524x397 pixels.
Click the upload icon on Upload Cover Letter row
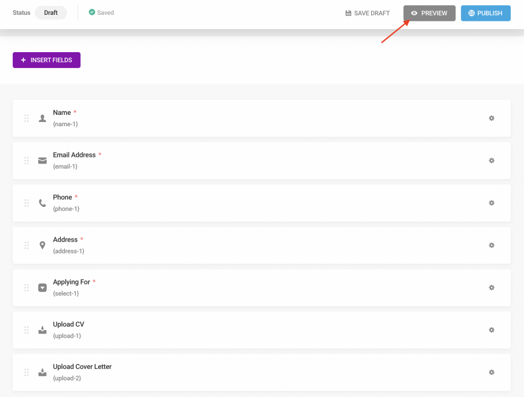[x=42, y=372]
